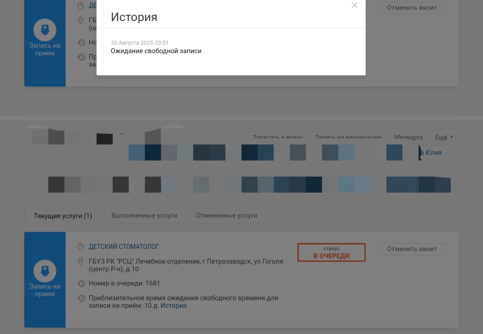Image resolution: width=483 pixels, height=334 pixels.
Task: Open the Ещё dropdown menu
Action: click(x=444, y=137)
